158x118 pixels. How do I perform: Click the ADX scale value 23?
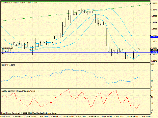(152, 110)
